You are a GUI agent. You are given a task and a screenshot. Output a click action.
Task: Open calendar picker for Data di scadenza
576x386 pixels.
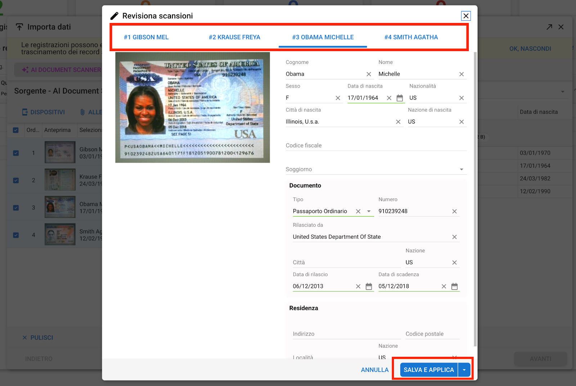click(454, 286)
